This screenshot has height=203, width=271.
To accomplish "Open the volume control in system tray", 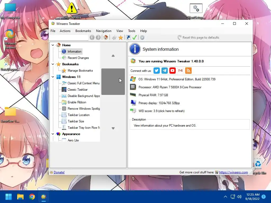I will 239,197.
